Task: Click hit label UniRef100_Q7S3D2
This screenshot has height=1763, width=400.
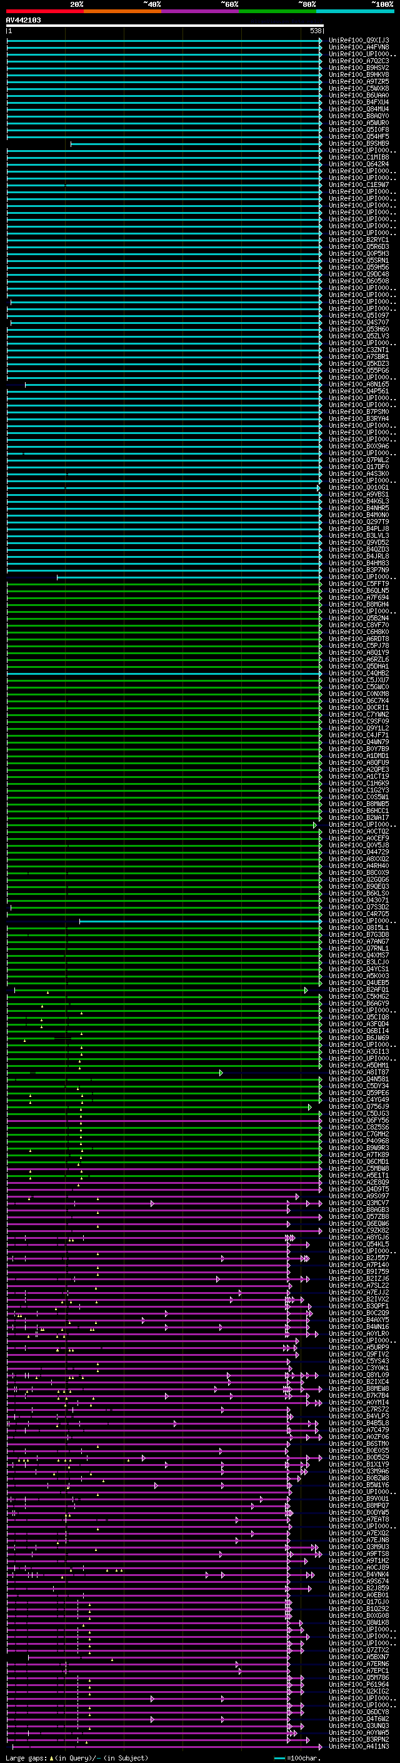Action: click(x=359, y=907)
